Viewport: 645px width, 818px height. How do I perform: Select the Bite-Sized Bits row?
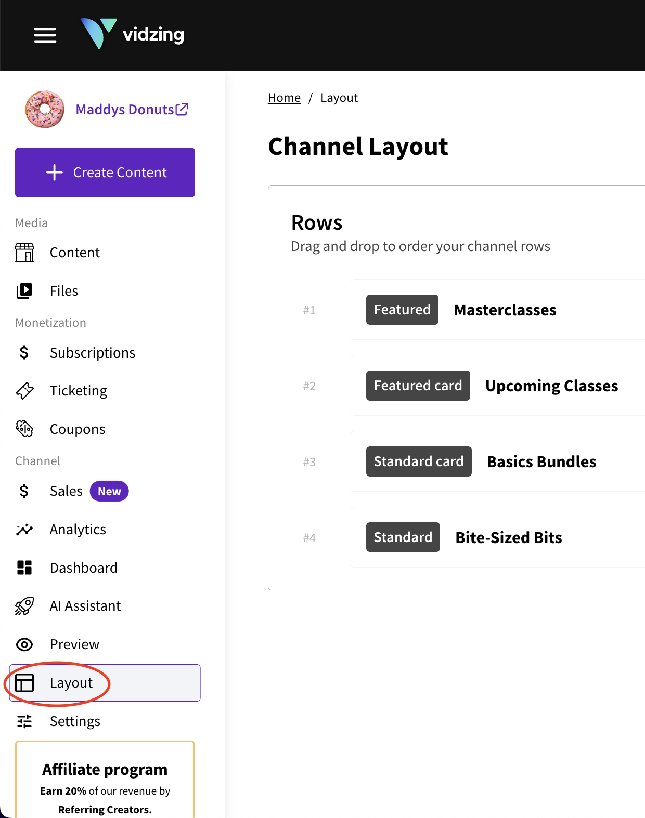tap(498, 537)
